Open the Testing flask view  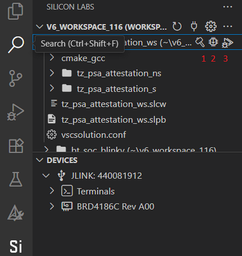(16, 179)
